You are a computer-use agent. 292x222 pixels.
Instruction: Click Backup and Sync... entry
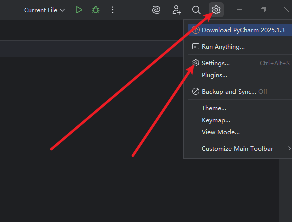pos(240,92)
